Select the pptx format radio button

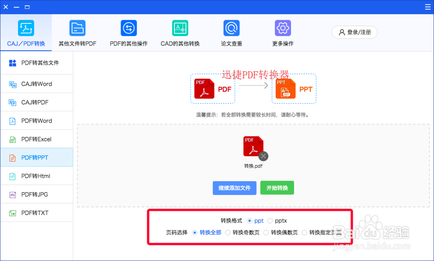pos(270,221)
